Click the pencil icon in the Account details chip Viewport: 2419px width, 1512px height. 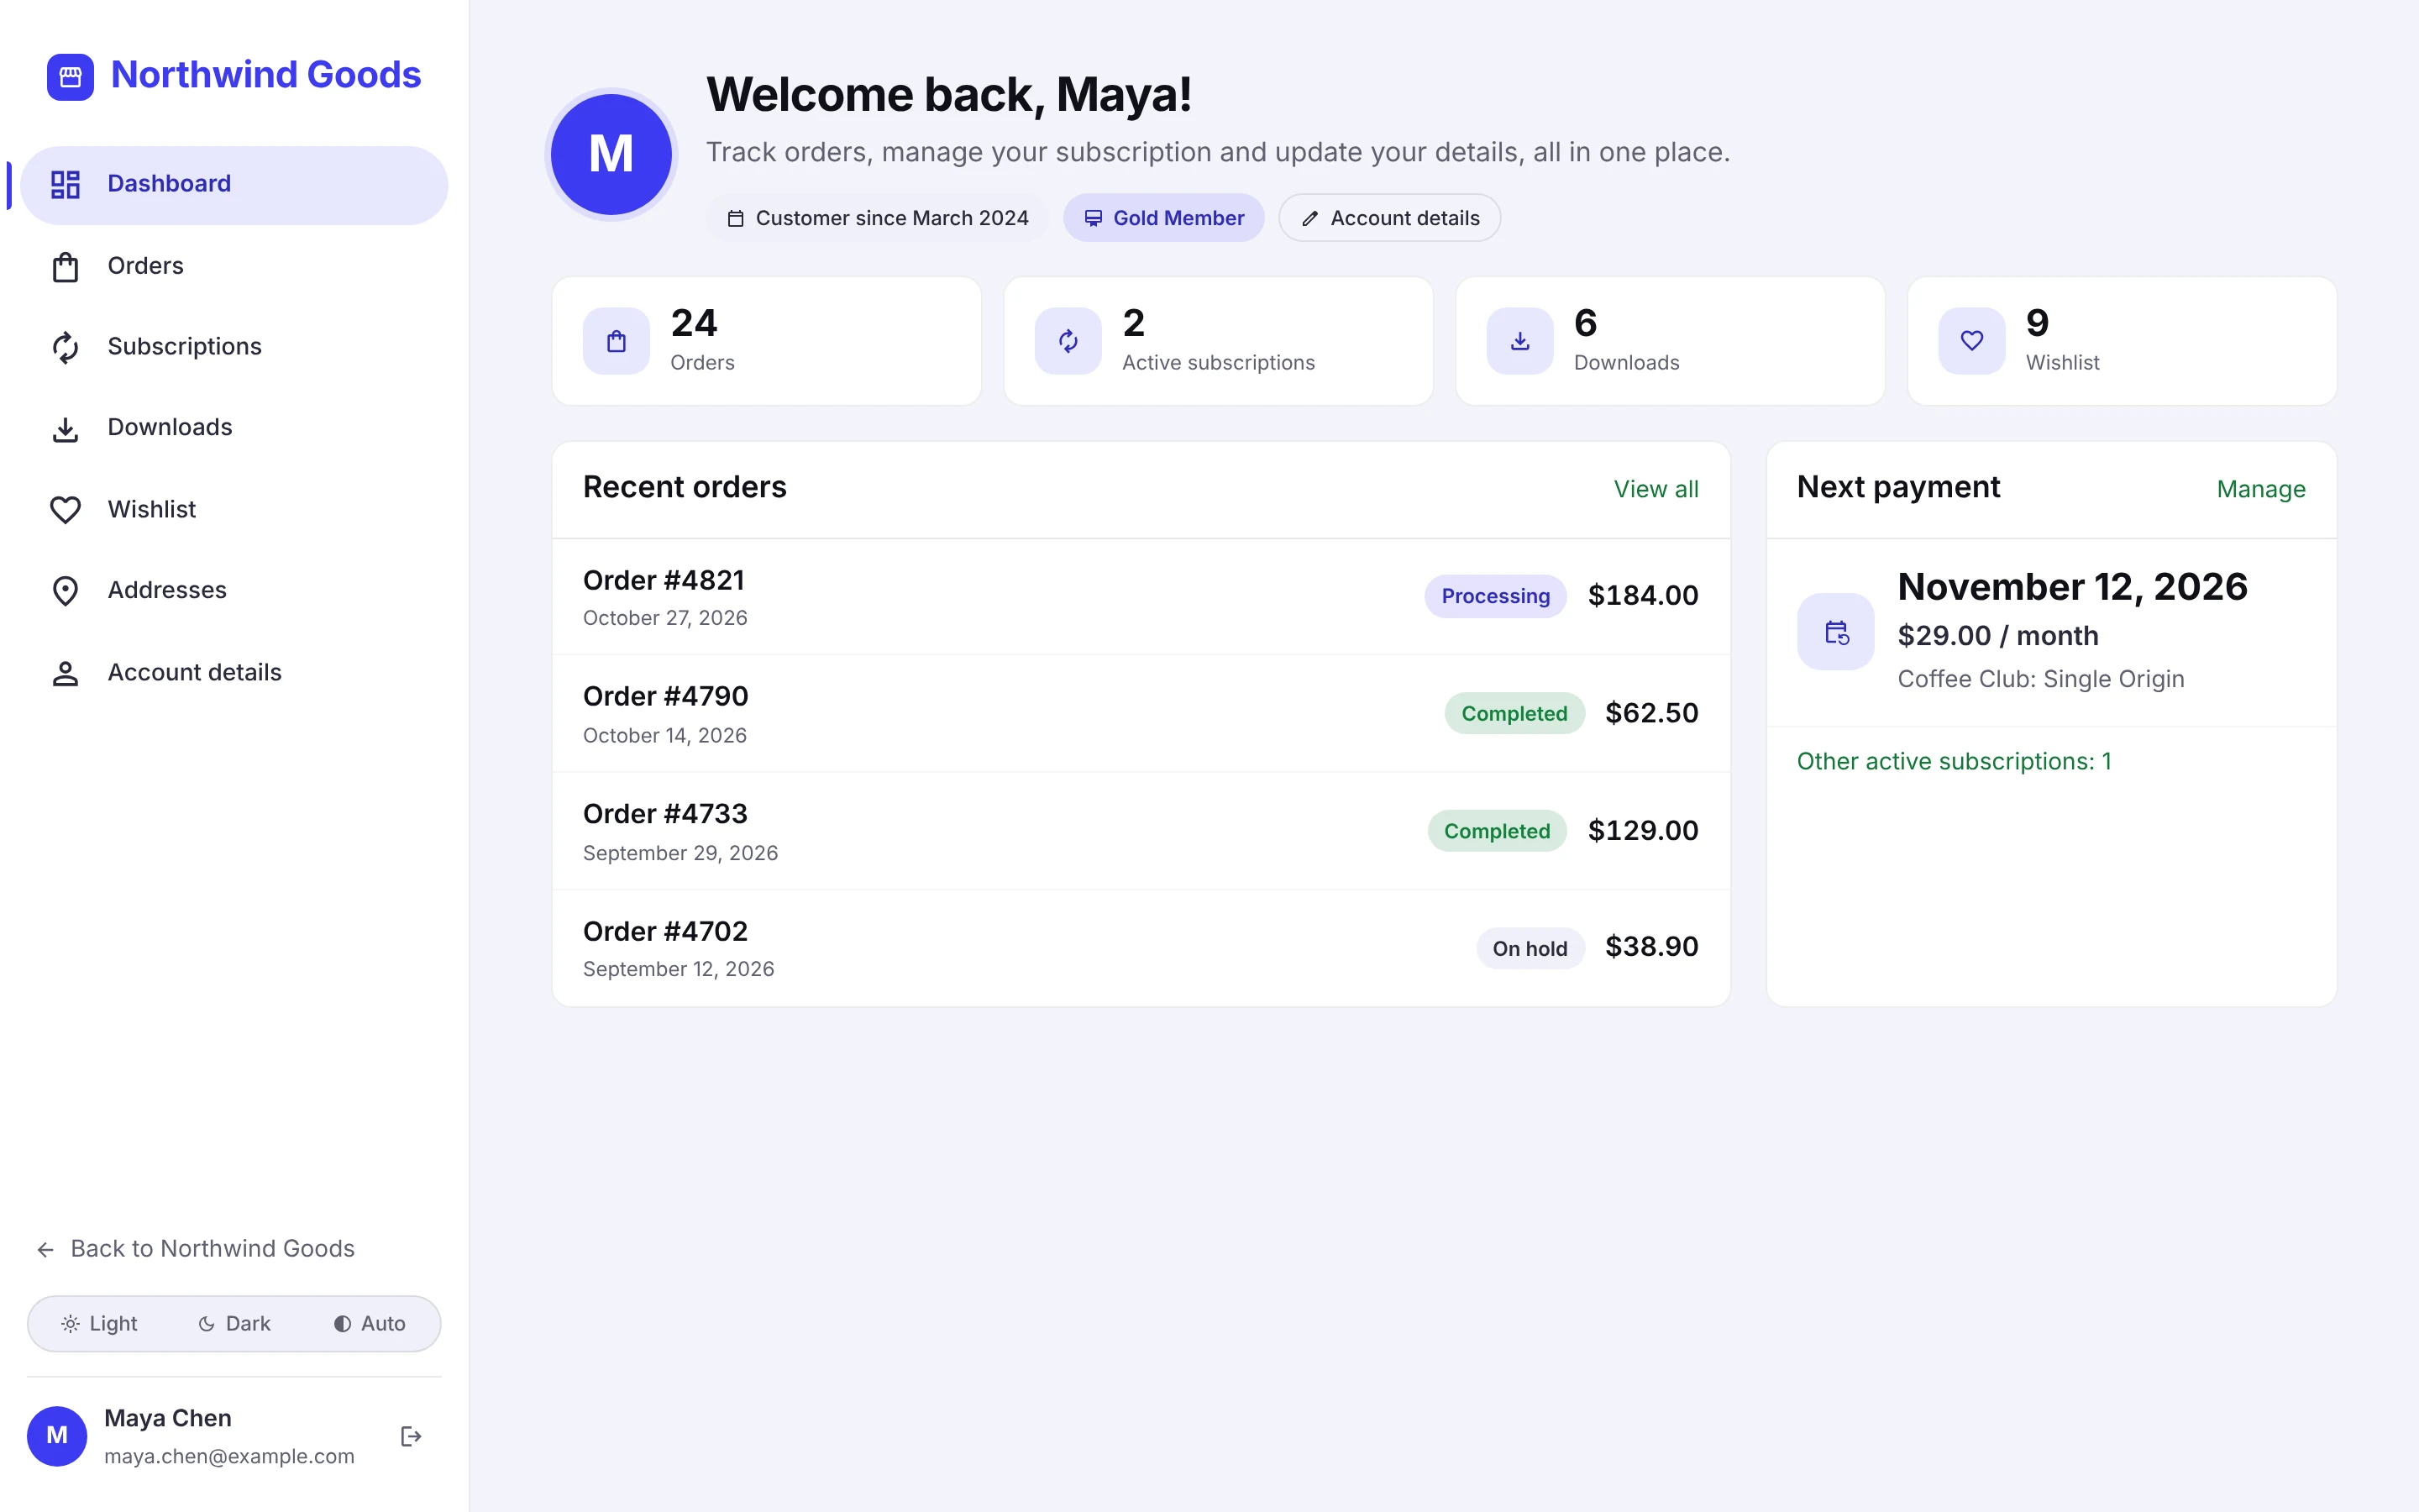coord(1309,218)
